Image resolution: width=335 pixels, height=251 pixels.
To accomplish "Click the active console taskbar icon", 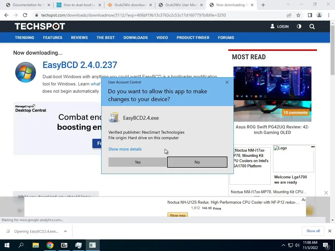I will pos(93,245).
